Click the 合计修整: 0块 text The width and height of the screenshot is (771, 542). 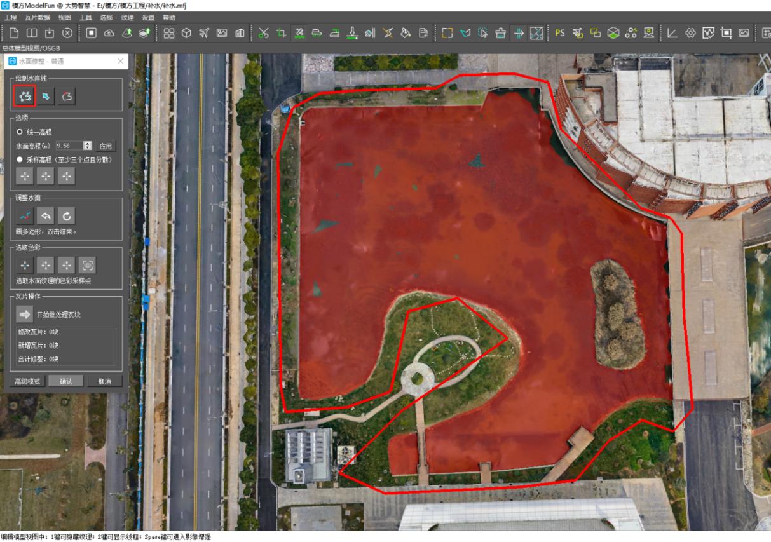click(x=39, y=359)
